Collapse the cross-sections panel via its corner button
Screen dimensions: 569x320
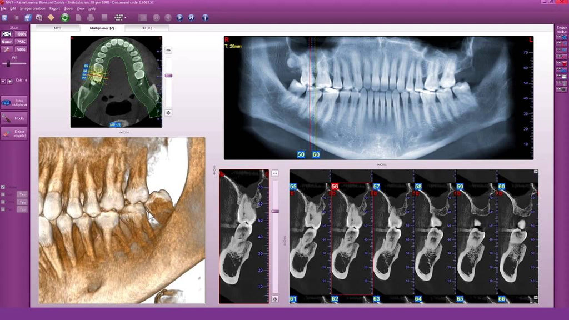[x=536, y=171]
